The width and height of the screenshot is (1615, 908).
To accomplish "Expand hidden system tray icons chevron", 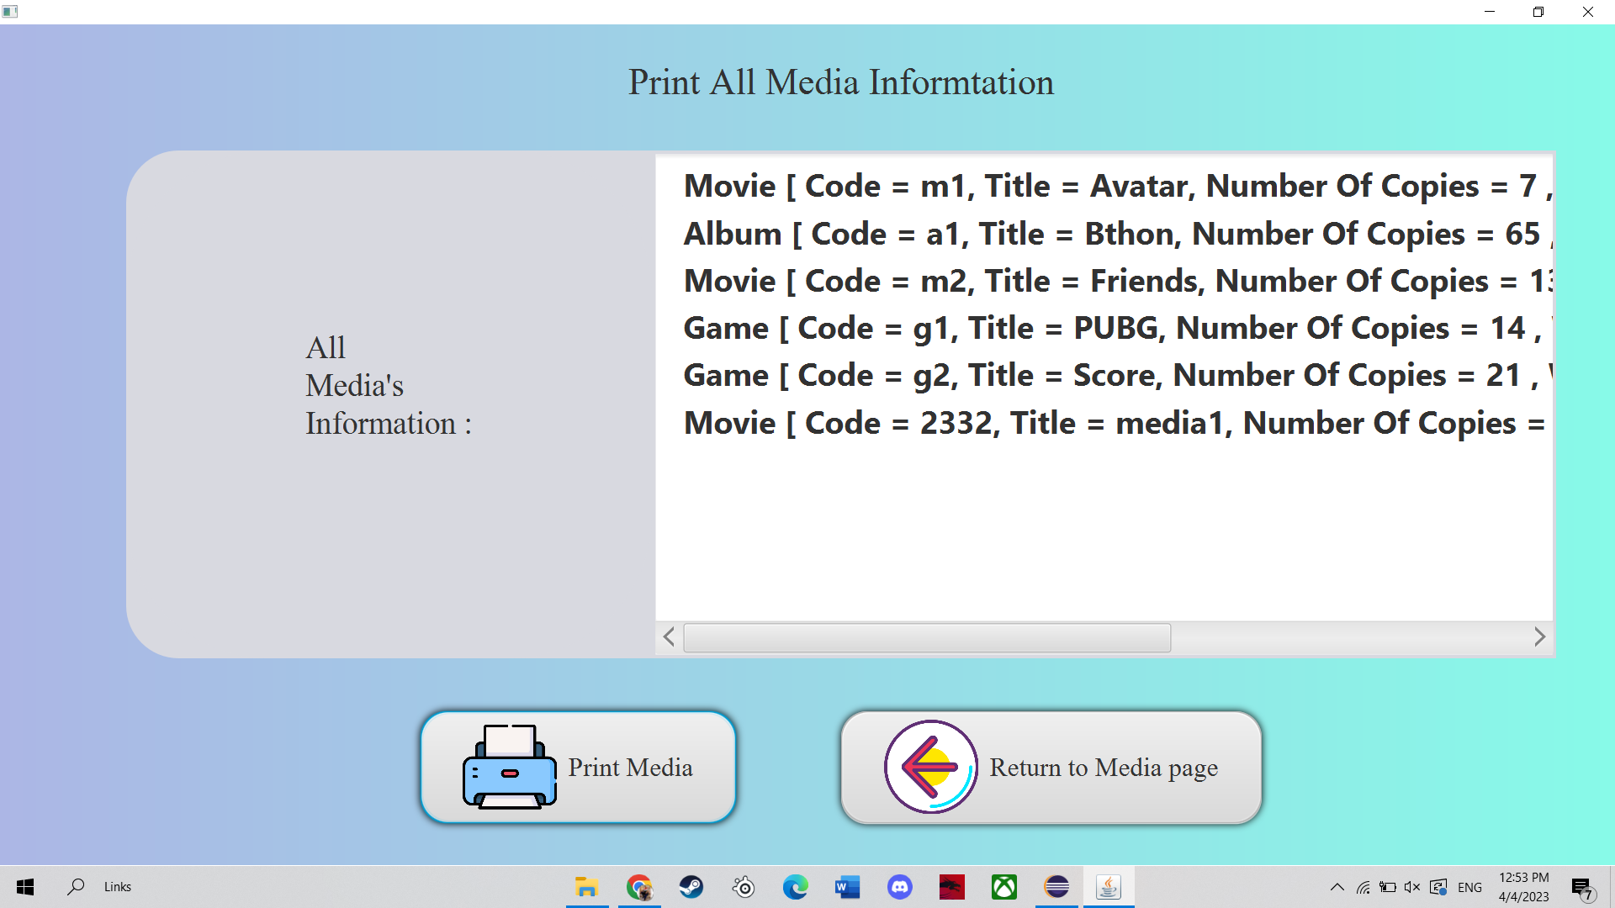I will click(x=1337, y=887).
